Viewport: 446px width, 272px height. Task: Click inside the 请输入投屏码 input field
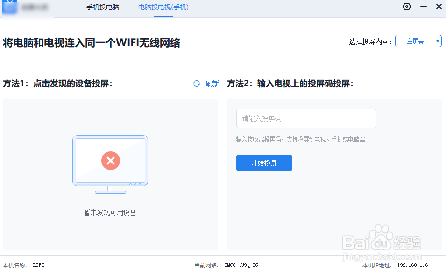coord(306,118)
